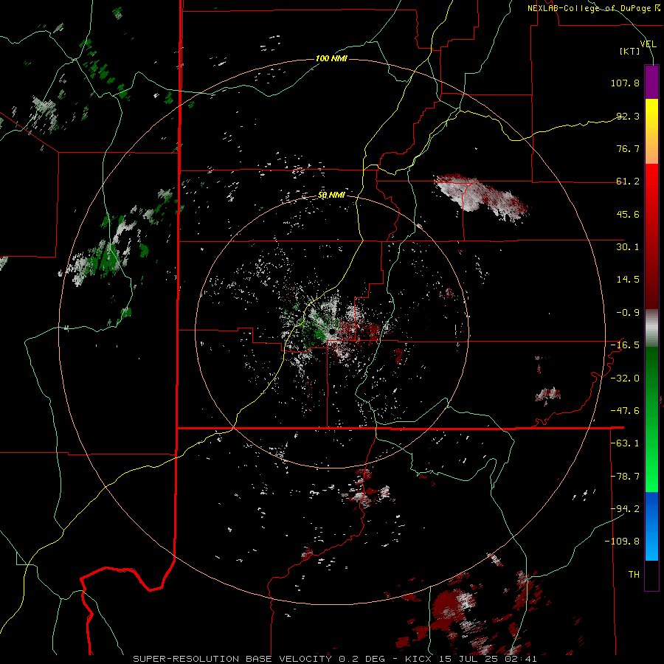Click the VEL legend title
Image resolution: width=664 pixels, height=664 pixels.
tap(648, 44)
